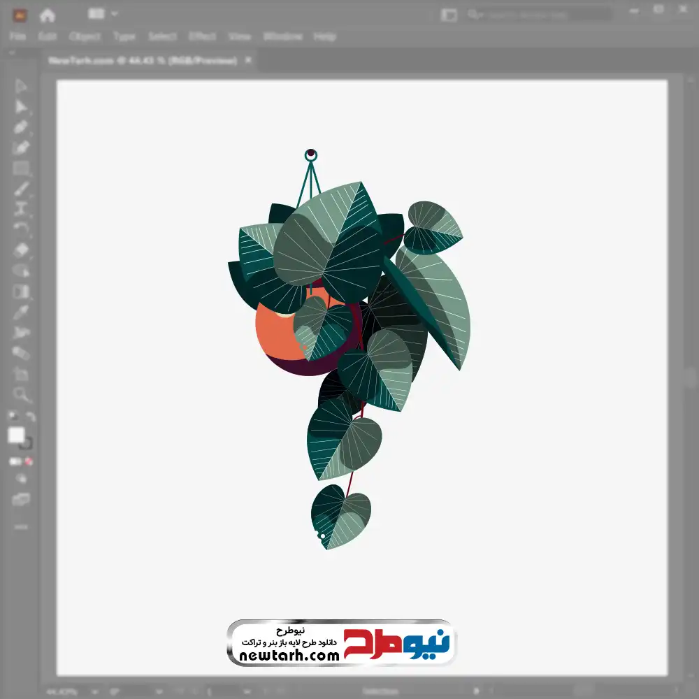Click the white Fill color swatch
This screenshot has height=699, width=699.
pyautogui.click(x=16, y=435)
